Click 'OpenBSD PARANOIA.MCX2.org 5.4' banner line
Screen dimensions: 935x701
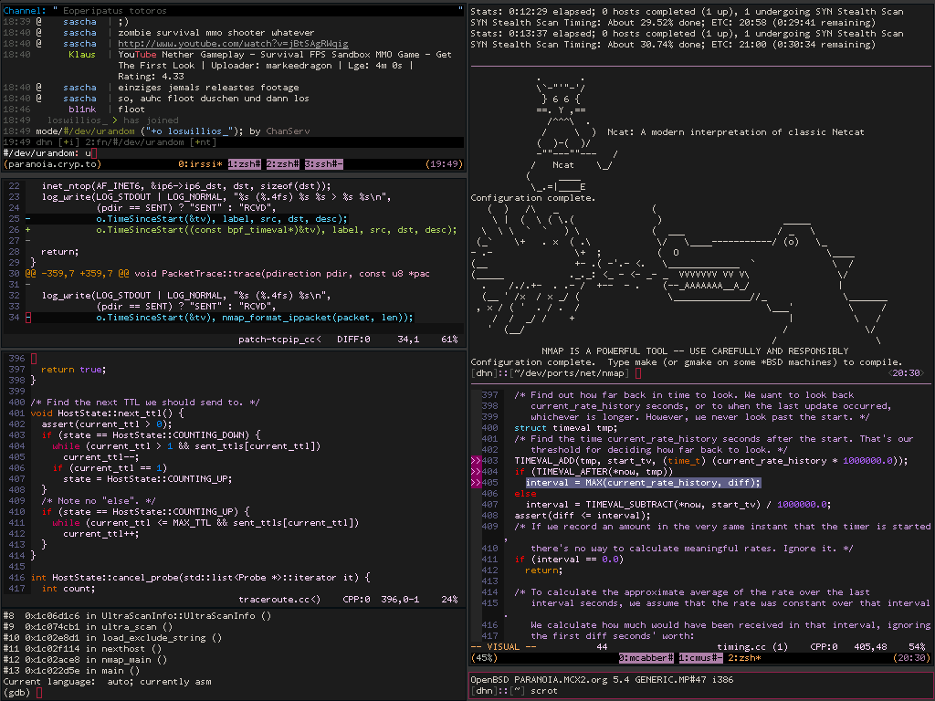pyautogui.click(x=602, y=679)
